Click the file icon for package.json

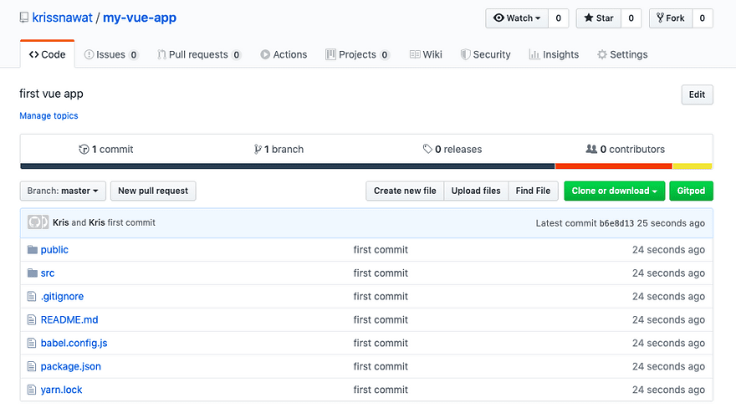[32, 366]
